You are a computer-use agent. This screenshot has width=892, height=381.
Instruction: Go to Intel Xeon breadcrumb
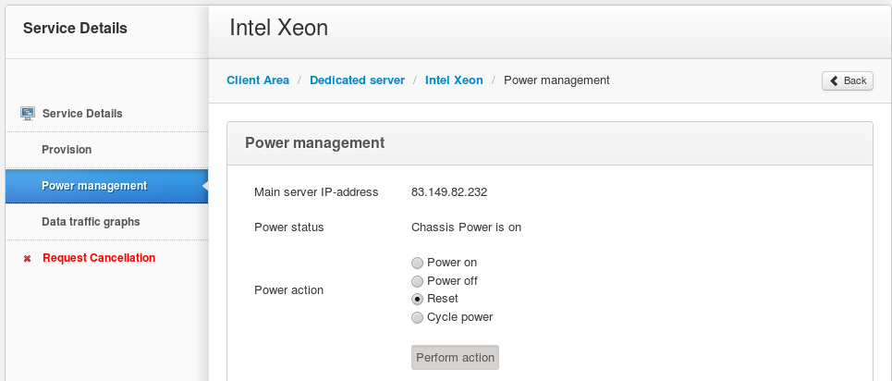pos(454,80)
